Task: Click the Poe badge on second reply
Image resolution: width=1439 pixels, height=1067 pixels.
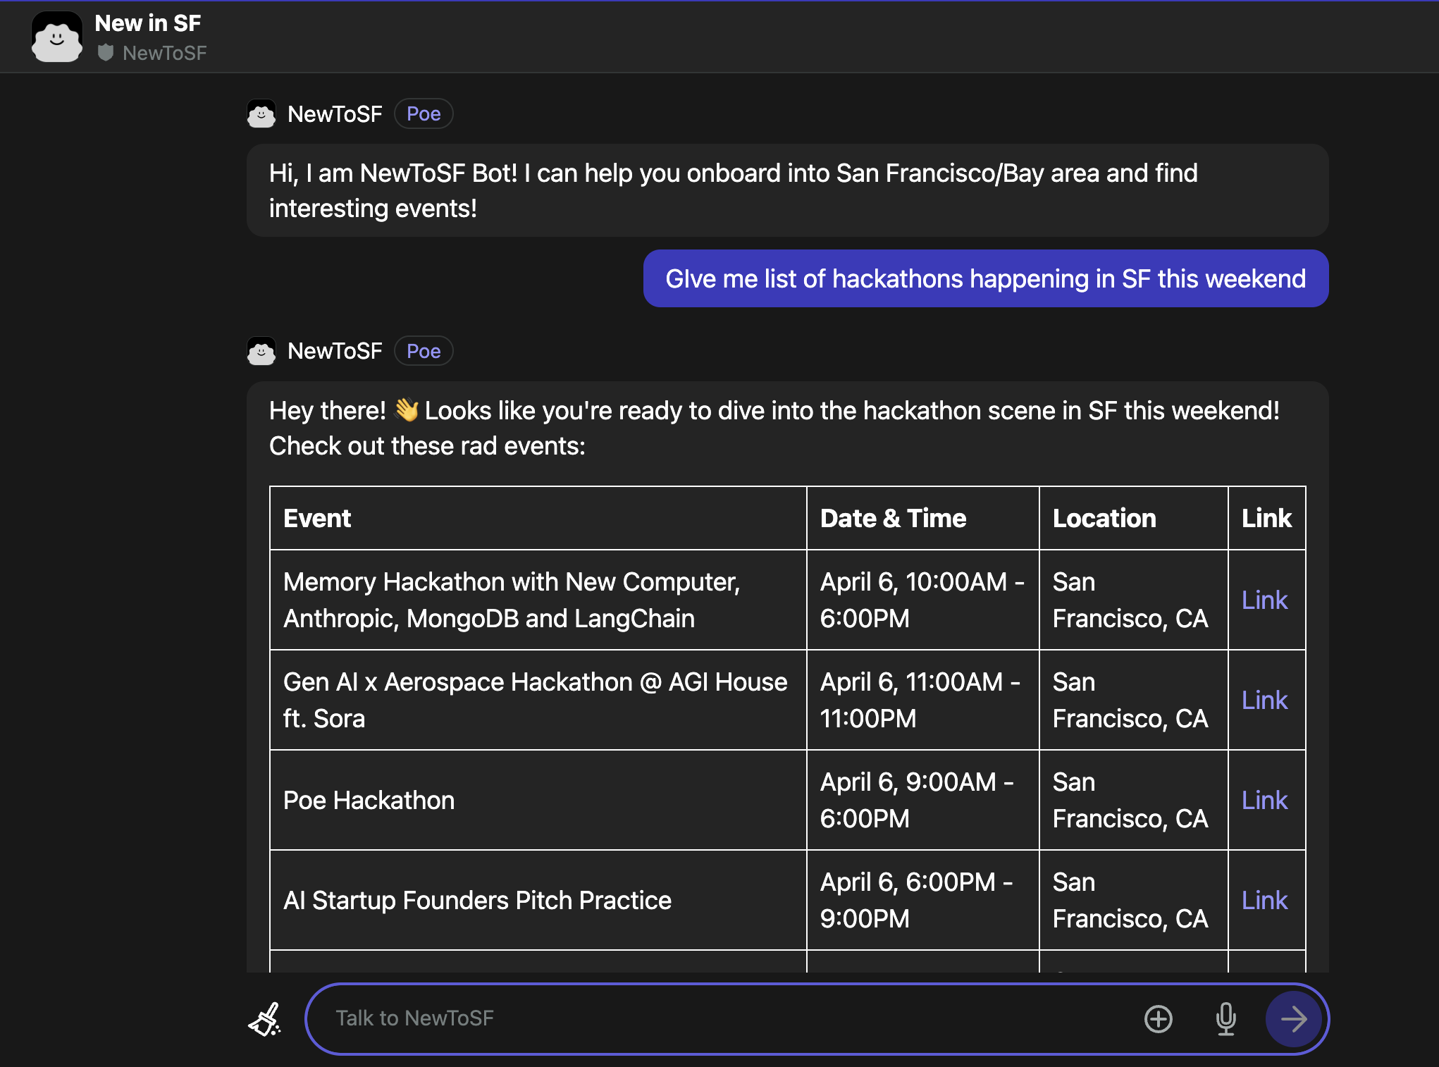Action: click(x=424, y=351)
